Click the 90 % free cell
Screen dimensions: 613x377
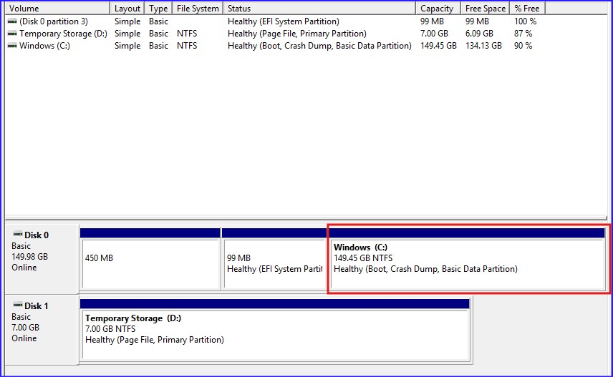[523, 46]
